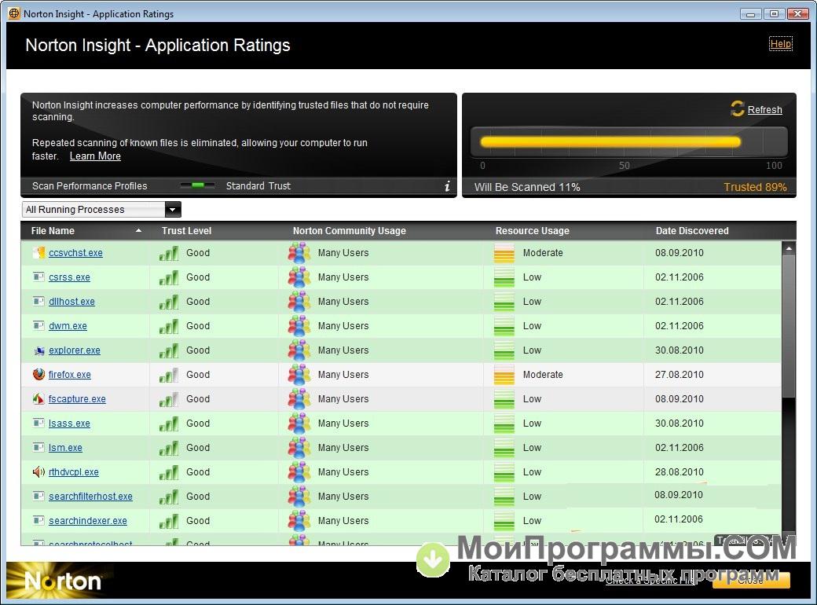Click community users icon for fscapture.exe

[299, 398]
